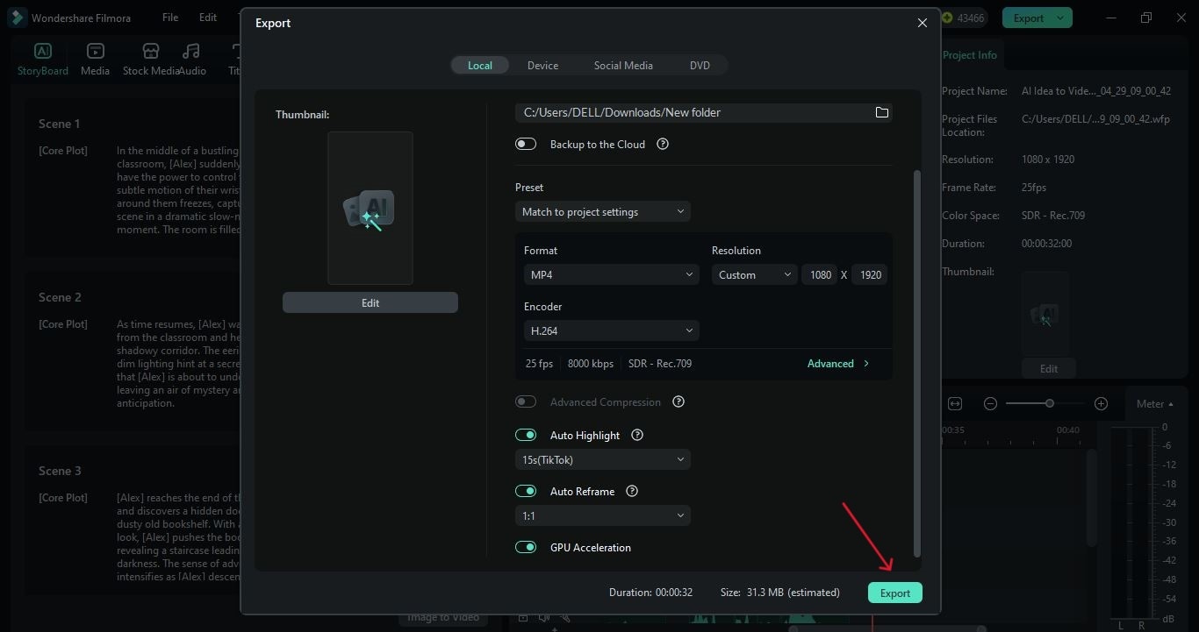Open the Encoder H.264 dropdown

tap(612, 330)
